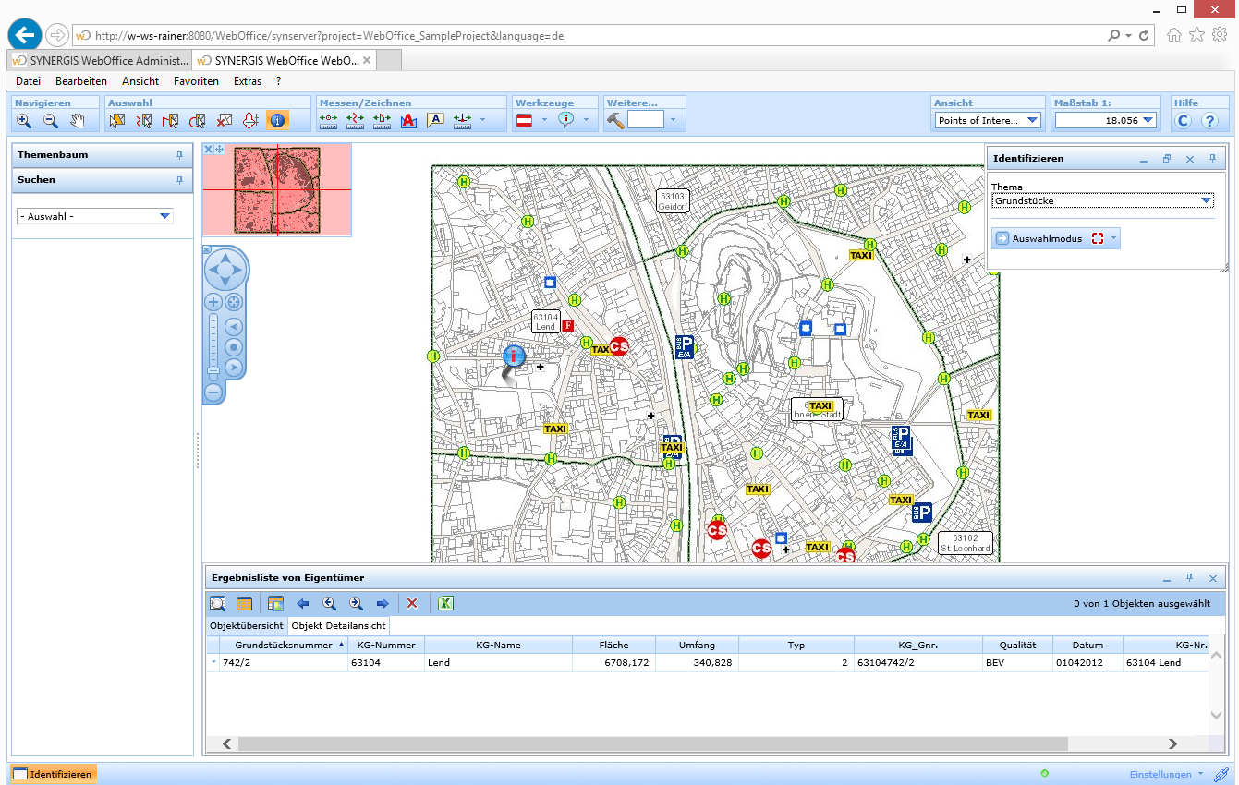Expand the Maßstab scale dropdown
Viewport: 1239px width, 785px height.
(1148, 120)
